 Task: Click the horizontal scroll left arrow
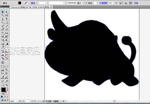coord(66,101)
